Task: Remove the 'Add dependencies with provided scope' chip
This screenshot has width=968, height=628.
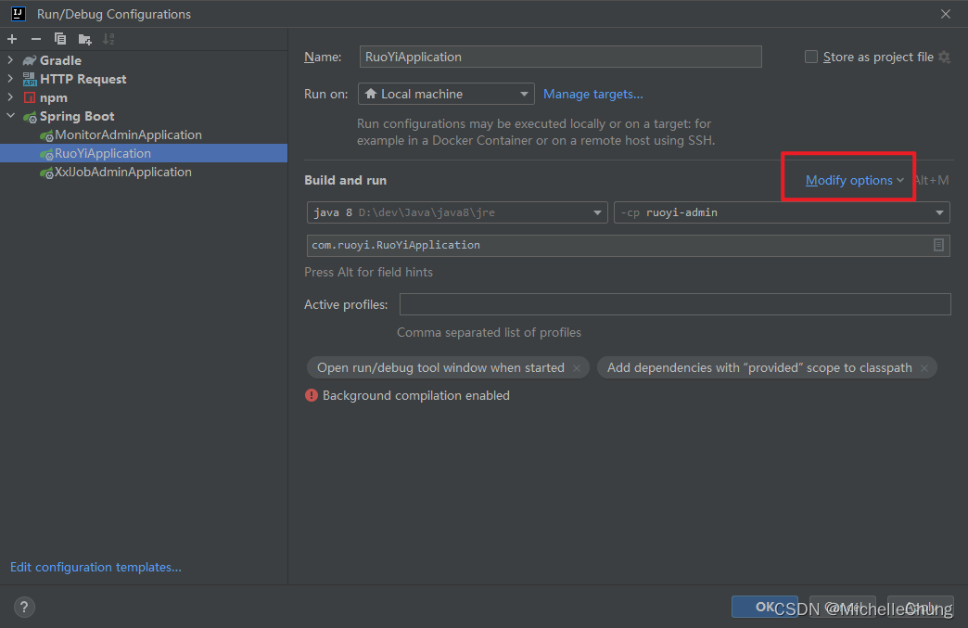Action: point(924,368)
